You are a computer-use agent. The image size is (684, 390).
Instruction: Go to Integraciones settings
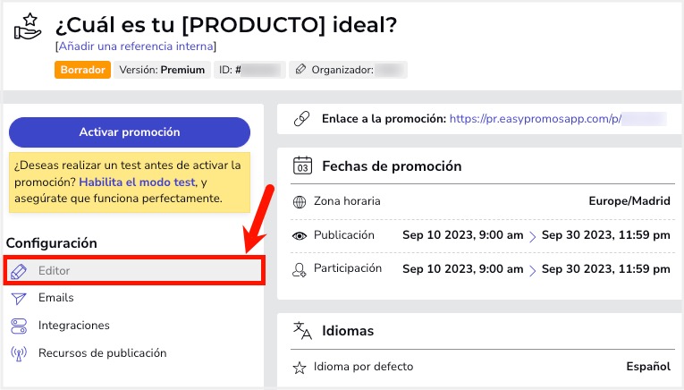(73, 326)
